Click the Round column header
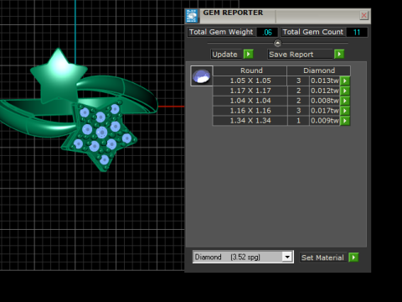402x302 pixels. (x=250, y=70)
